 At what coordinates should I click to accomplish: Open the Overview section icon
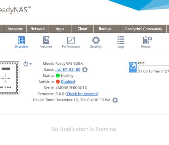(21, 40)
